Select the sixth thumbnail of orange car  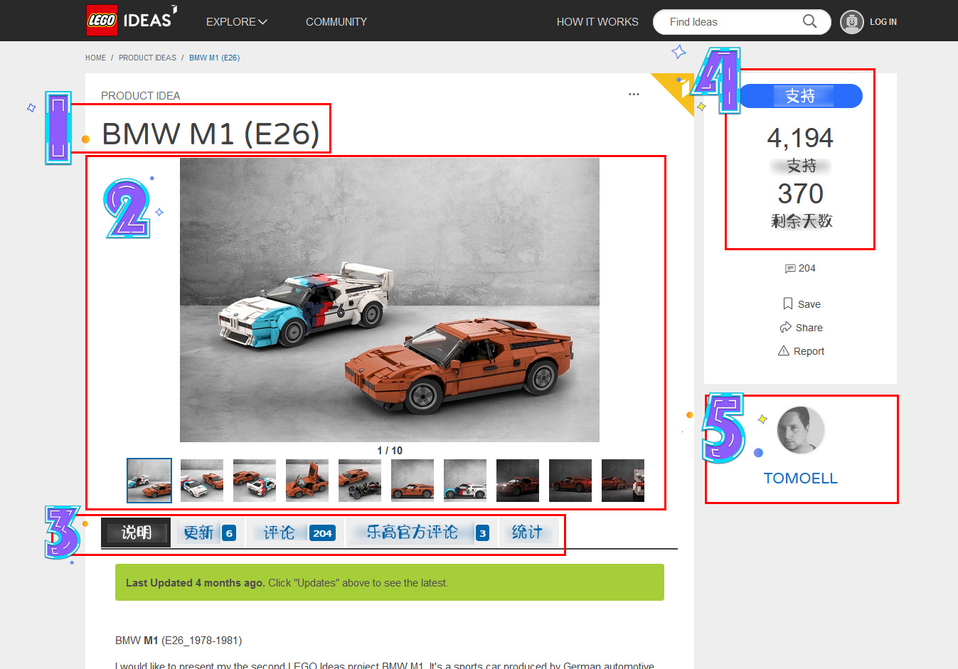point(413,481)
